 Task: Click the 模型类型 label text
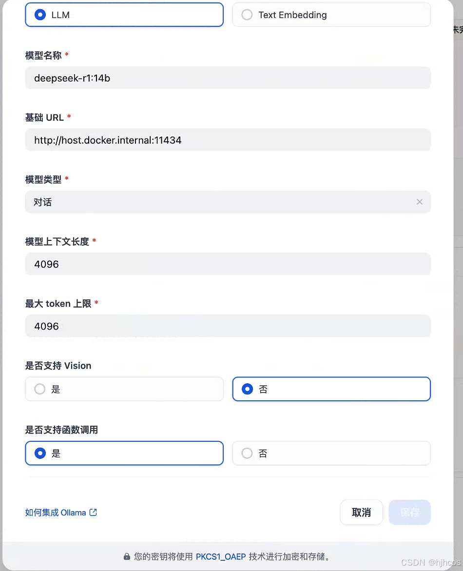[x=43, y=179]
